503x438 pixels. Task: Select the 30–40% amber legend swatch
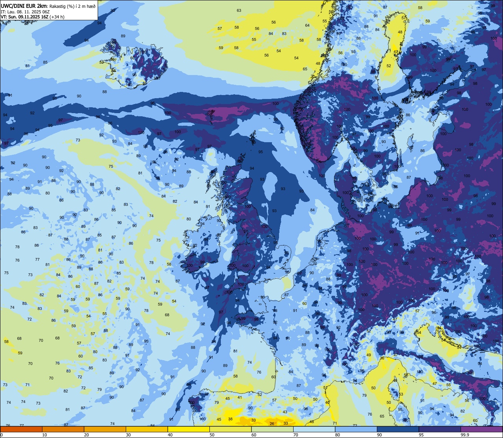[147, 429]
